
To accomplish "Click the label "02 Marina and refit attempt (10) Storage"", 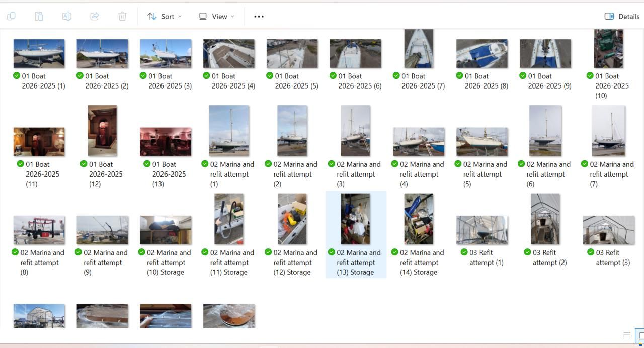I will tap(169, 263).
